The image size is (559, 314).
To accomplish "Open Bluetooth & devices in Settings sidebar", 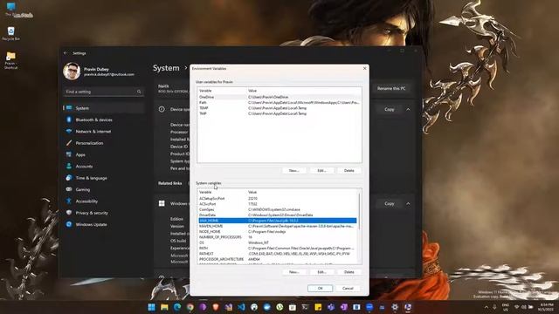I will click(103, 119).
